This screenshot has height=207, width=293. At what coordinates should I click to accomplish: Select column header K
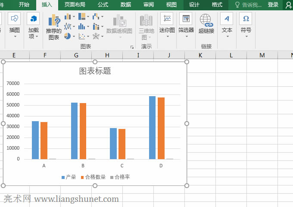(200, 55)
